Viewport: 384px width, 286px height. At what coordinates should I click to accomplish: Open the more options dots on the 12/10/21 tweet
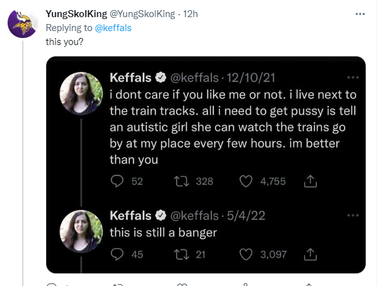(353, 77)
